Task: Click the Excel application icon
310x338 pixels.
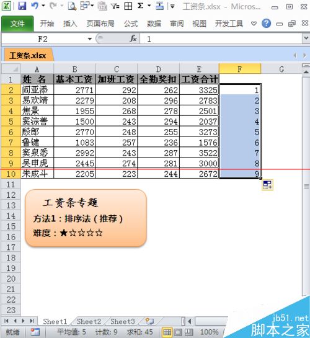Action: pyautogui.click(x=6, y=6)
